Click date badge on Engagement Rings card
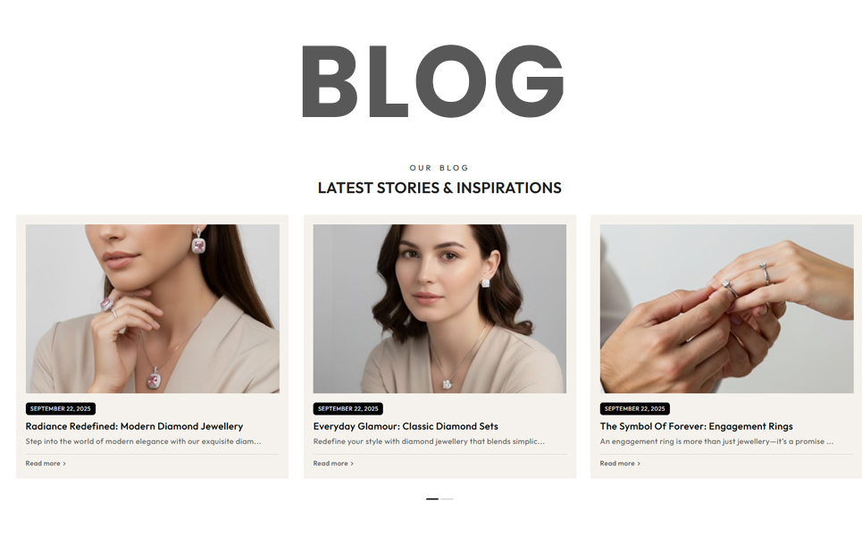This screenshot has height=536, width=862. (x=635, y=408)
